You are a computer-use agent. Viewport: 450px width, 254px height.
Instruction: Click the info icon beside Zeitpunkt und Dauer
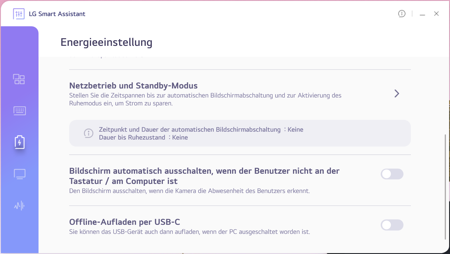89,133
